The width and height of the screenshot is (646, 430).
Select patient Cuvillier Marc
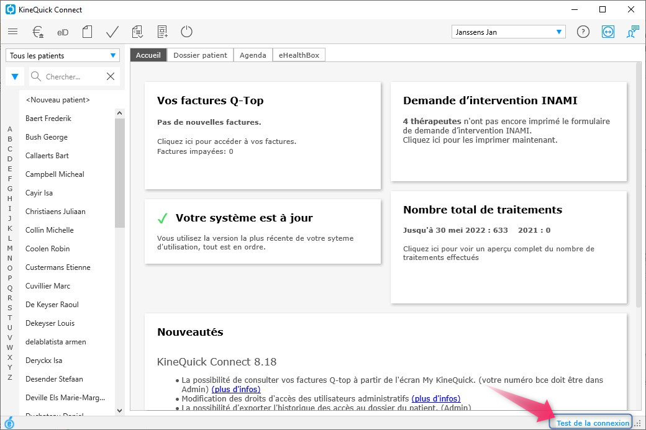click(x=48, y=285)
